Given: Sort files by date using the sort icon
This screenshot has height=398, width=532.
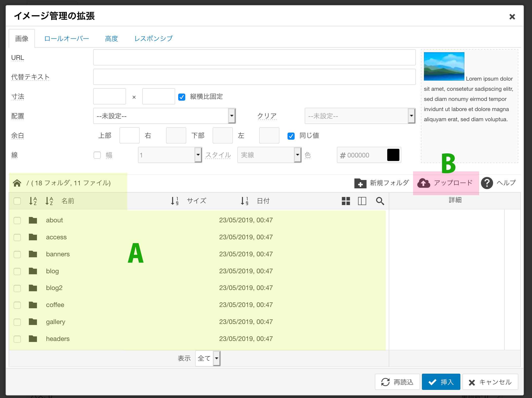Looking at the screenshot, I should [x=244, y=201].
